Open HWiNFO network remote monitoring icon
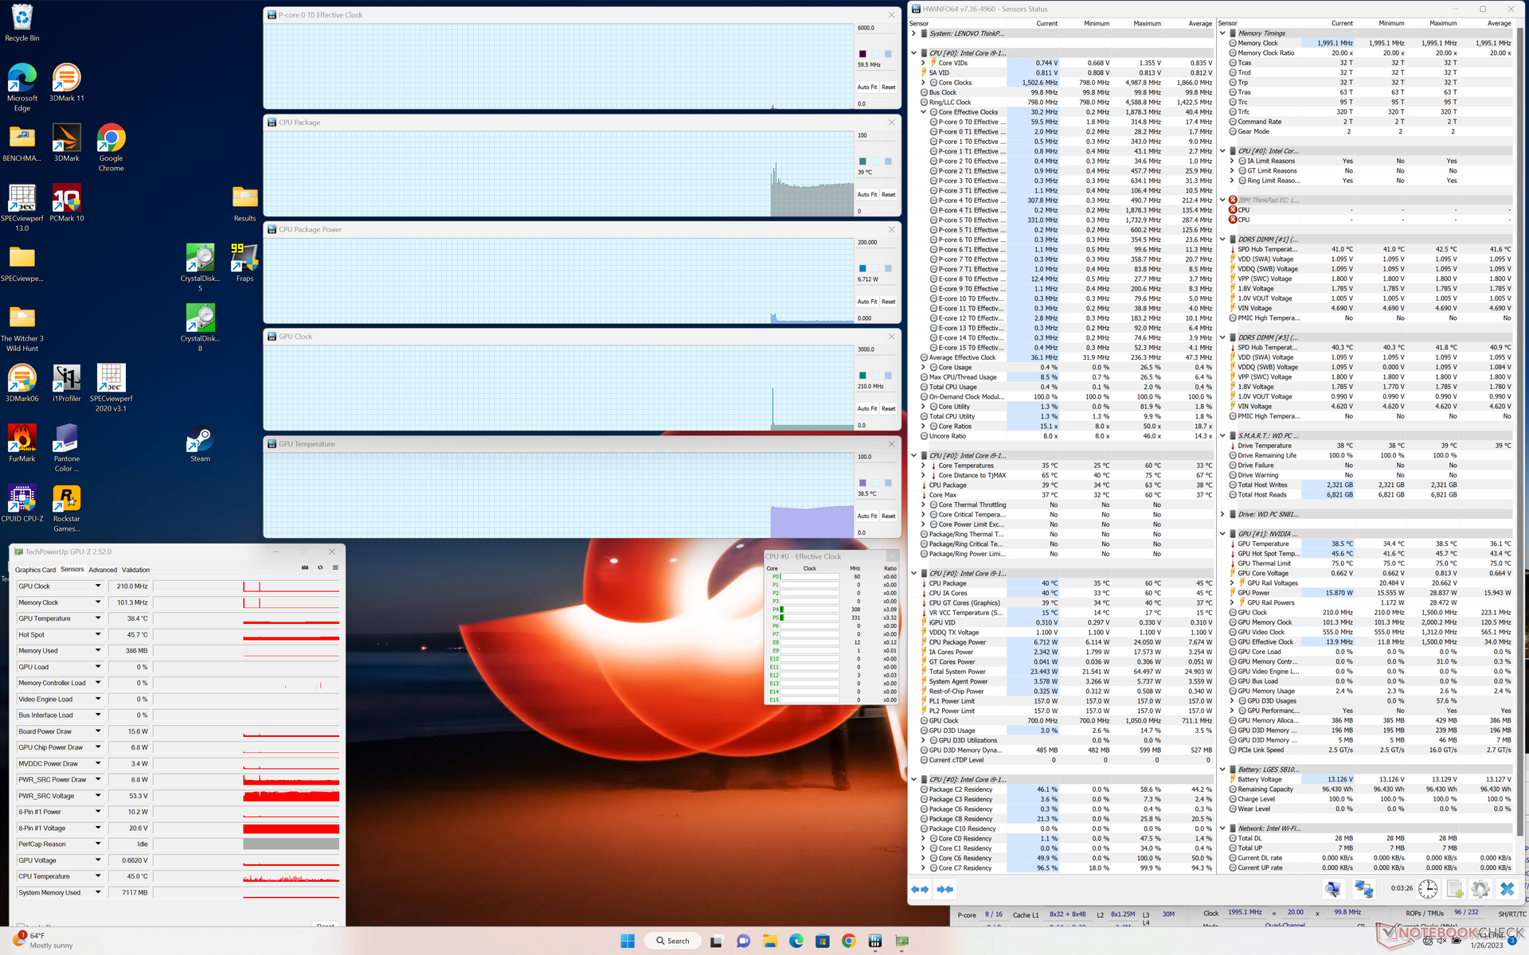 tap(1363, 889)
